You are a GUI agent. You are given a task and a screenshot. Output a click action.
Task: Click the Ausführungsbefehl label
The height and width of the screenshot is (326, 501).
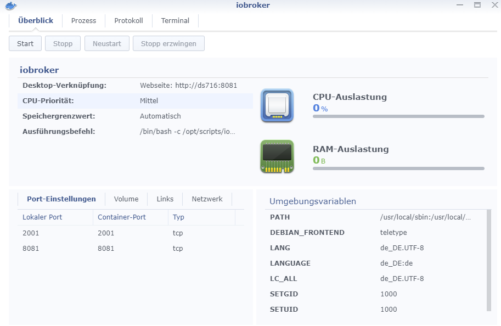pyautogui.click(x=59, y=132)
